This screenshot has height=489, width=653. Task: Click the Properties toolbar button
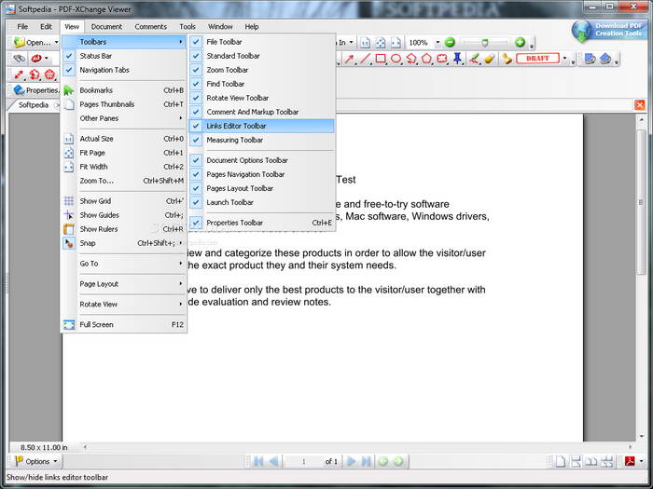(x=35, y=90)
